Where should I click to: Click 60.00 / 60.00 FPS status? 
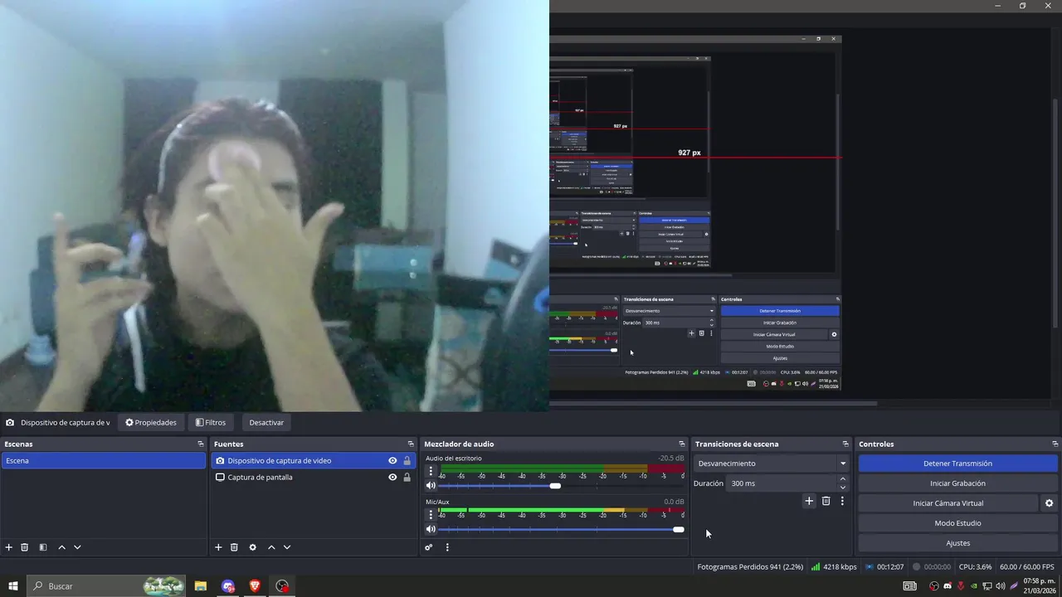click(x=1028, y=567)
